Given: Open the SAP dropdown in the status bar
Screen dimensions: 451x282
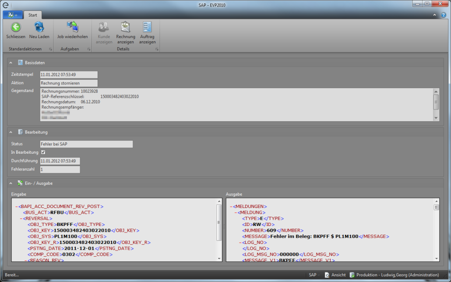Looking at the screenshot, I should coord(314,275).
